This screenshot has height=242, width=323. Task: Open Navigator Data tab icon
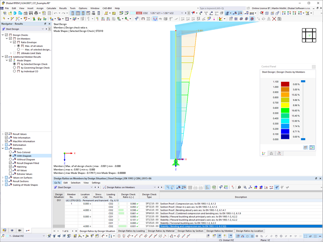tap(4, 230)
